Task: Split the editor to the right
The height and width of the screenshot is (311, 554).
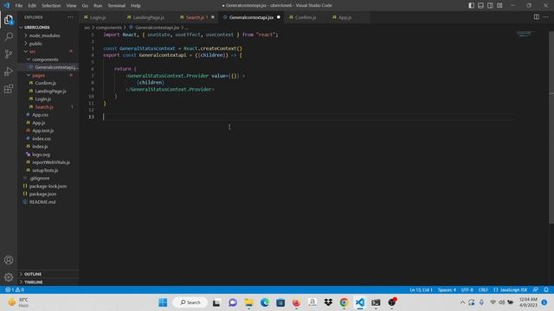Action: pos(537,17)
